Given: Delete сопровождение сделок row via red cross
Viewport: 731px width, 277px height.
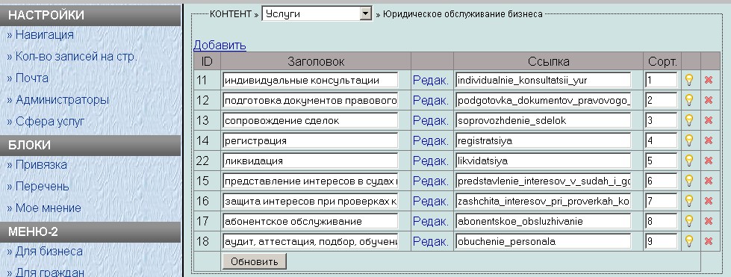Looking at the screenshot, I should [x=709, y=120].
